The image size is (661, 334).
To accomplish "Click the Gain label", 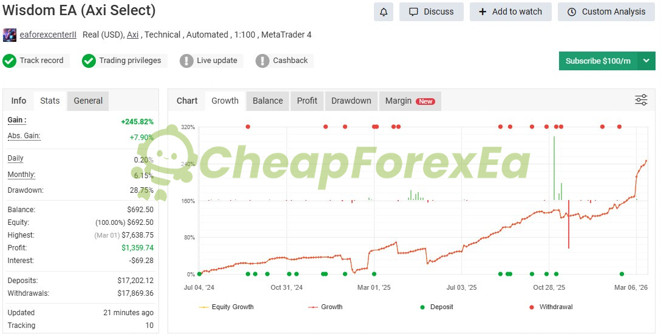I will click(17, 120).
